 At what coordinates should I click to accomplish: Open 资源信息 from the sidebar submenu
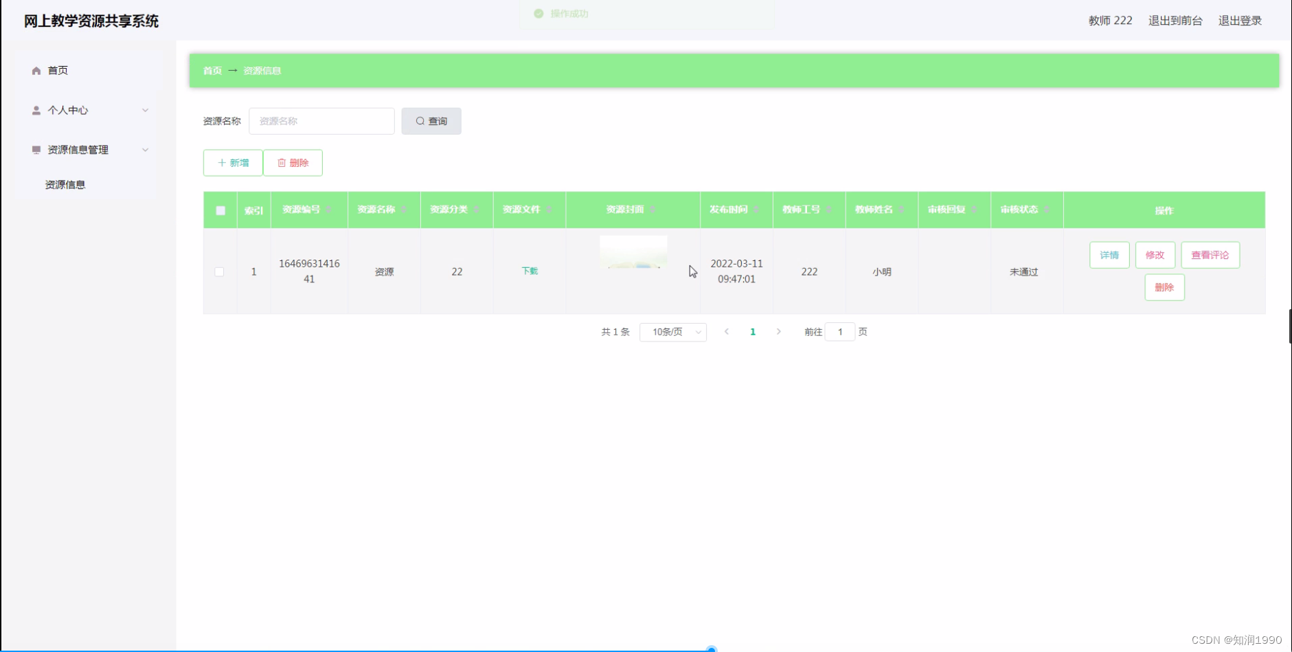(65, 184)
